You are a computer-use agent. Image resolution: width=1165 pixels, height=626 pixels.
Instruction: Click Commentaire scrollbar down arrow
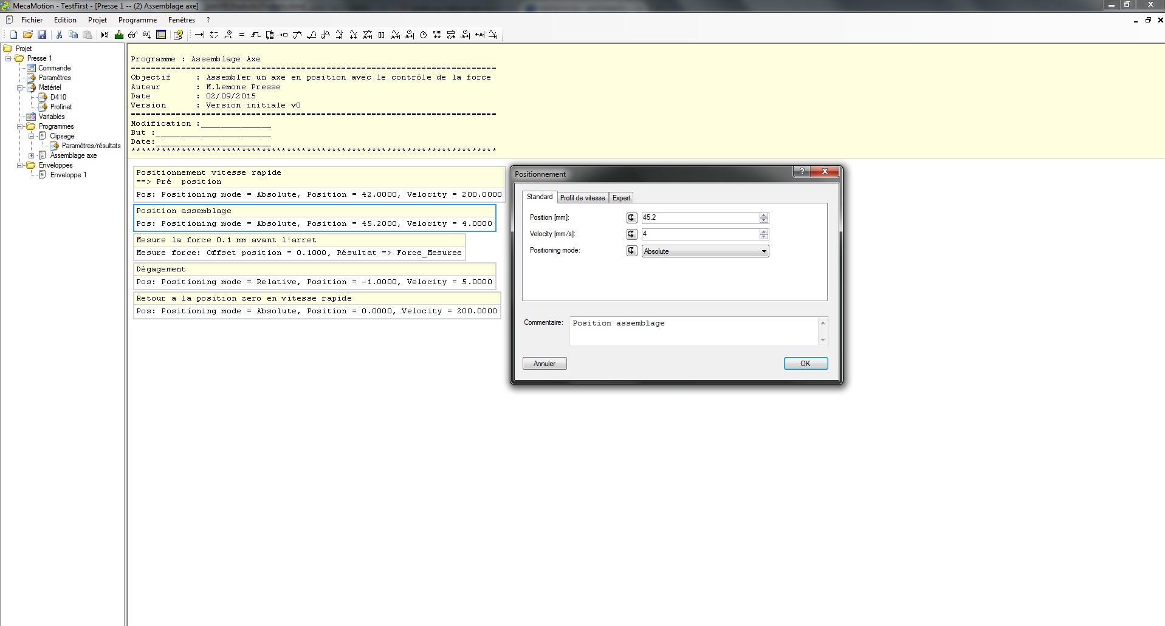pos(823,340)
